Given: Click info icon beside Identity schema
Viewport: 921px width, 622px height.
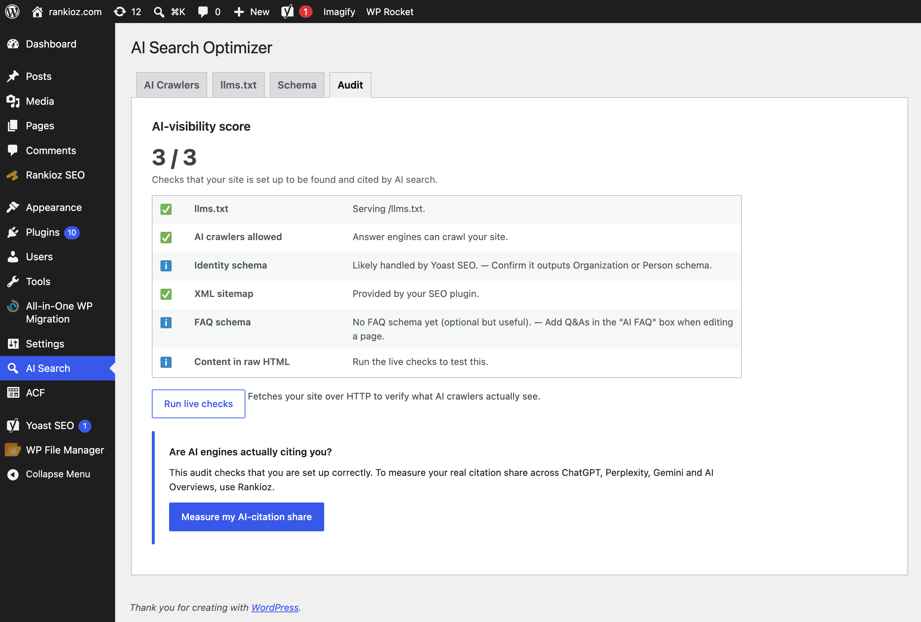Looking at the screenshot, I should pos(166,266).
